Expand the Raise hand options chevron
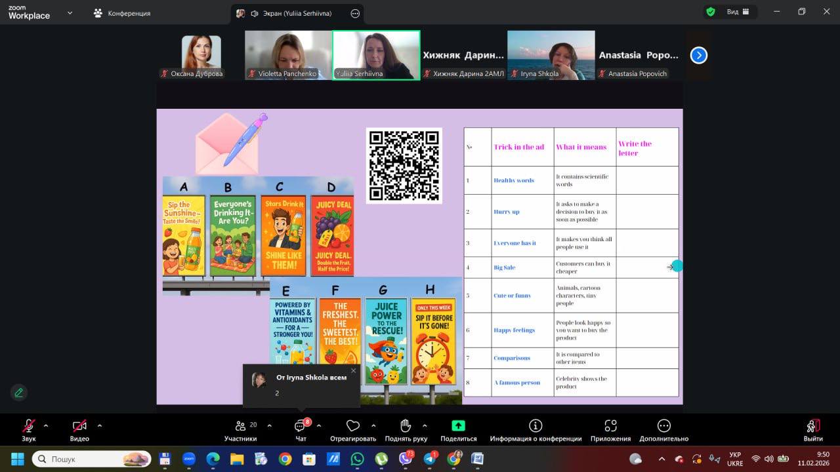The image size is (840, 472). tap(425, 425)
